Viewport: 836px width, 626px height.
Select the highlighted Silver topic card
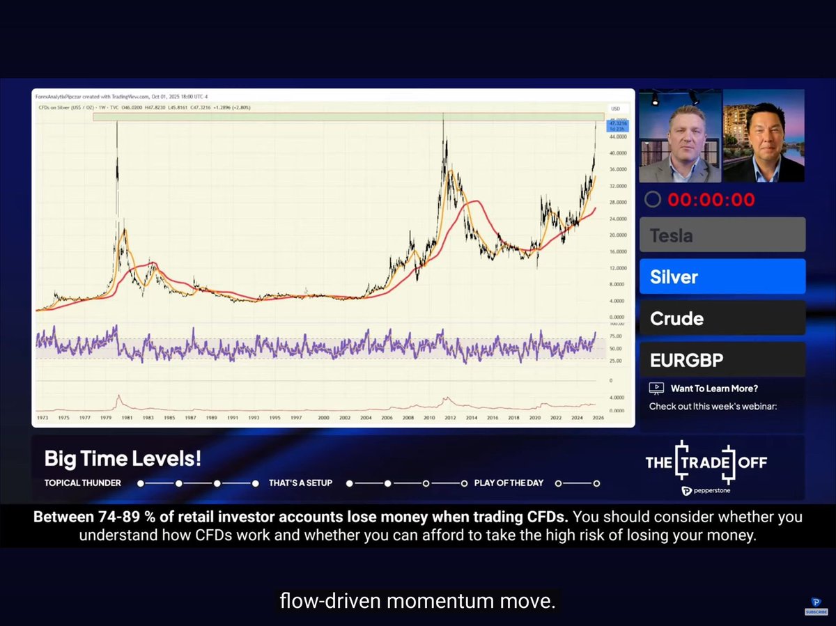click(x=722, y=276)
